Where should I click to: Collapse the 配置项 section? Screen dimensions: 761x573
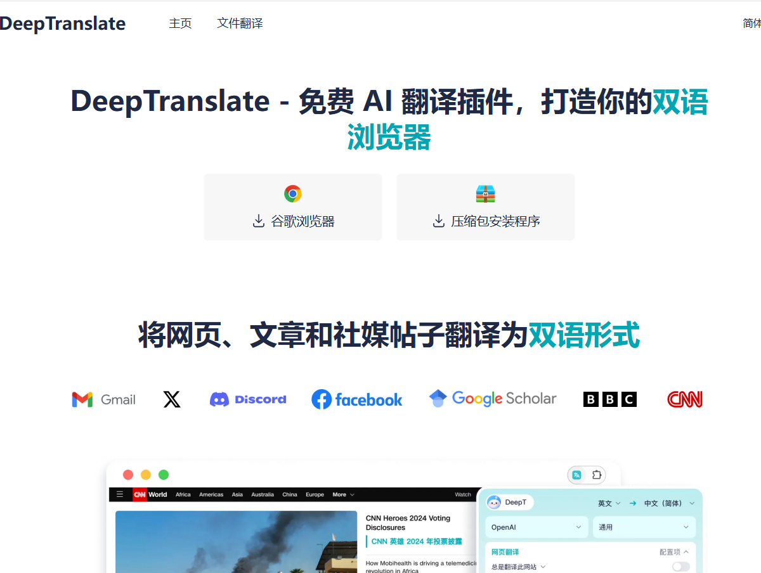[674, 552]
